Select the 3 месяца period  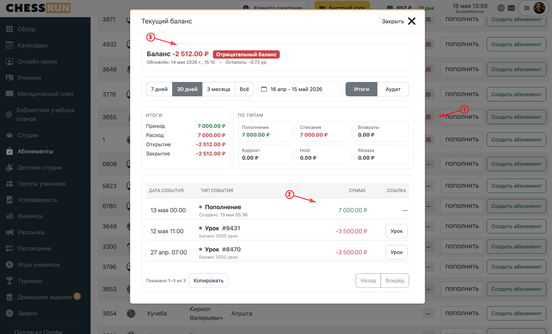pyautogui.click(x=219, y=89)
